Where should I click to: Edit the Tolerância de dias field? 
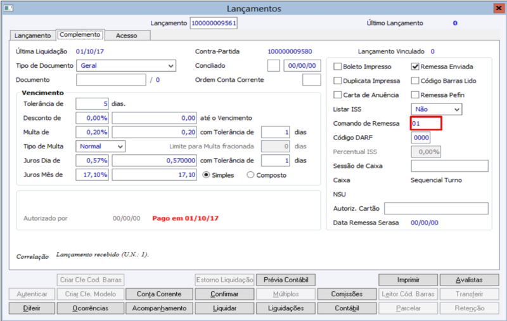tap(92, 104)
